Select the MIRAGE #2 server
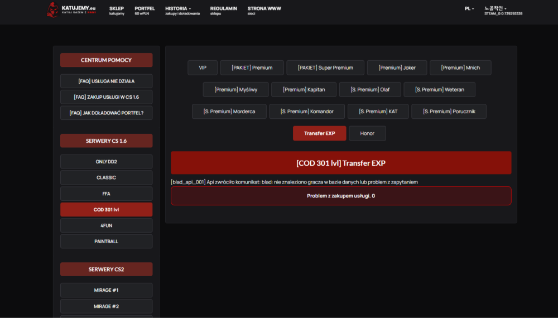Image resolution: width=558 pixels, height=318 pixels. (x=107, y=306)
